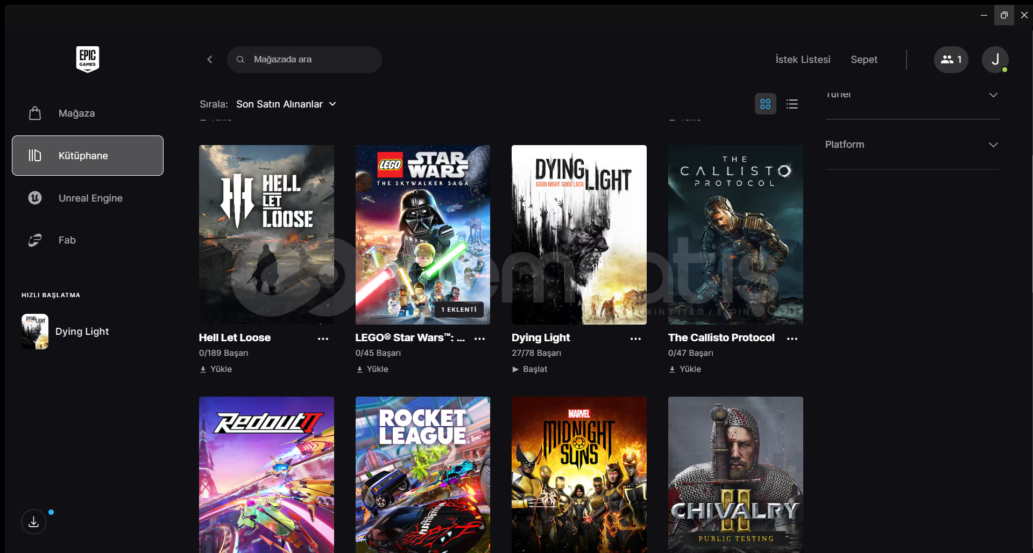1033x553 pixels.
Task: Click the back navigation arrow
Action: tap(210, 59)
